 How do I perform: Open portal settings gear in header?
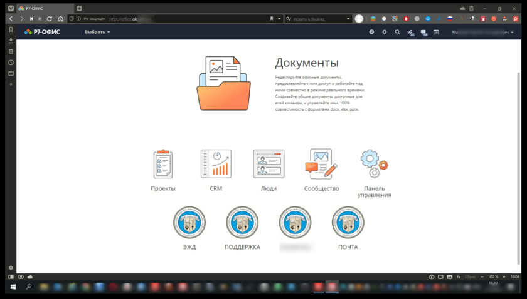(385, 32)
